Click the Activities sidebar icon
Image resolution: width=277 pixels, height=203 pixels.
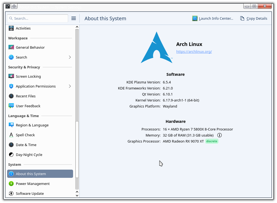click(x=11, y=28)
